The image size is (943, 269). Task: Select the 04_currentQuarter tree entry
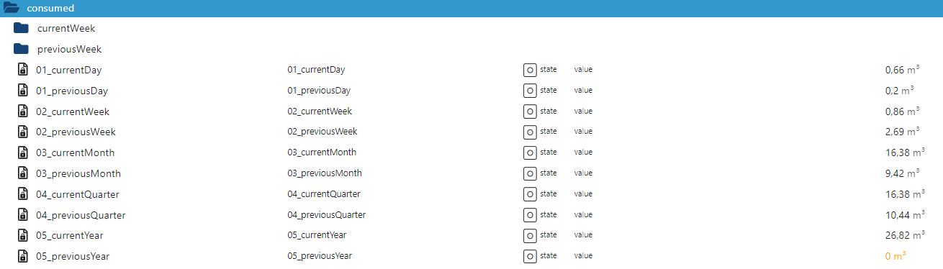coord(78,194)
